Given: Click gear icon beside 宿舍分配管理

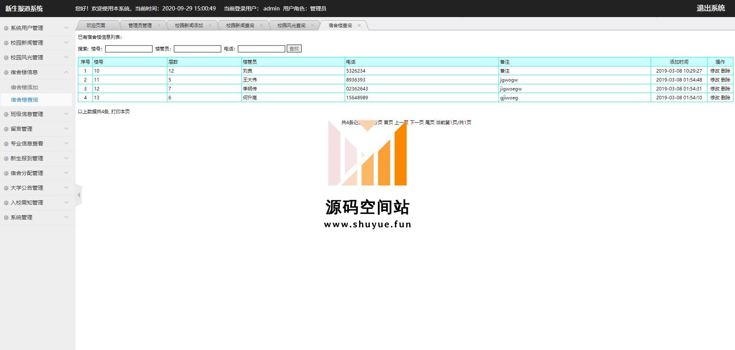Looking at the screenshot, I should click(x=6, y=173).
